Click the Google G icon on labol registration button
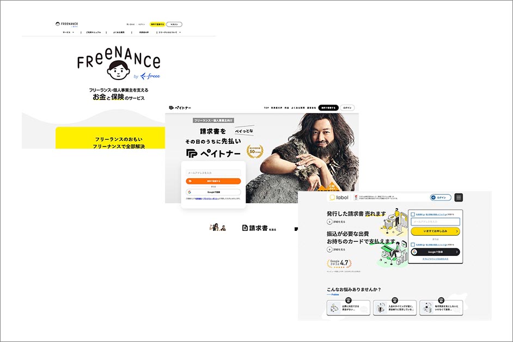Viewport: 513px width, 342px height. [414, 252]
